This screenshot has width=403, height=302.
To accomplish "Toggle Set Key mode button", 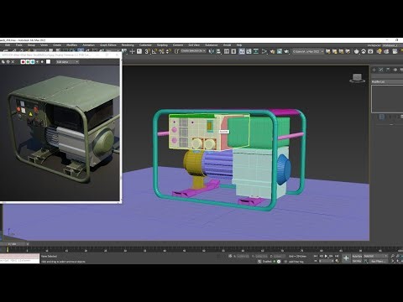I will tap(357, 261).
